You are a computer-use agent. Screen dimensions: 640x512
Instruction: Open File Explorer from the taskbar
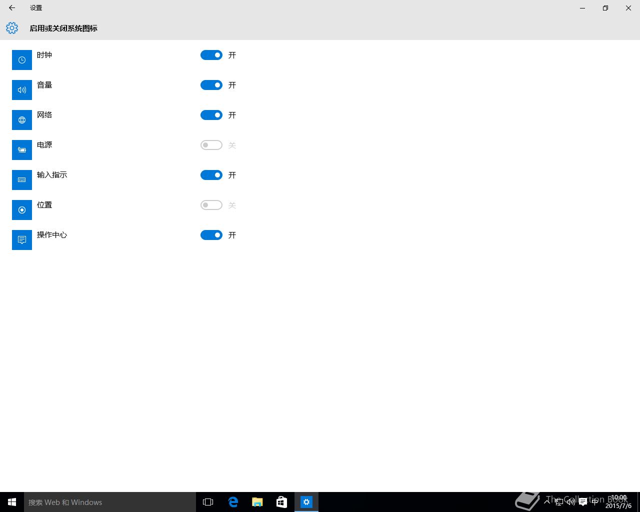257,502
